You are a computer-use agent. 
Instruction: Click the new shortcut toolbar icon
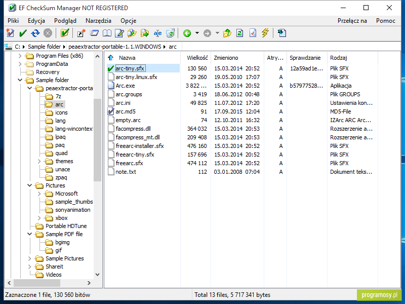tap(81, 33)
